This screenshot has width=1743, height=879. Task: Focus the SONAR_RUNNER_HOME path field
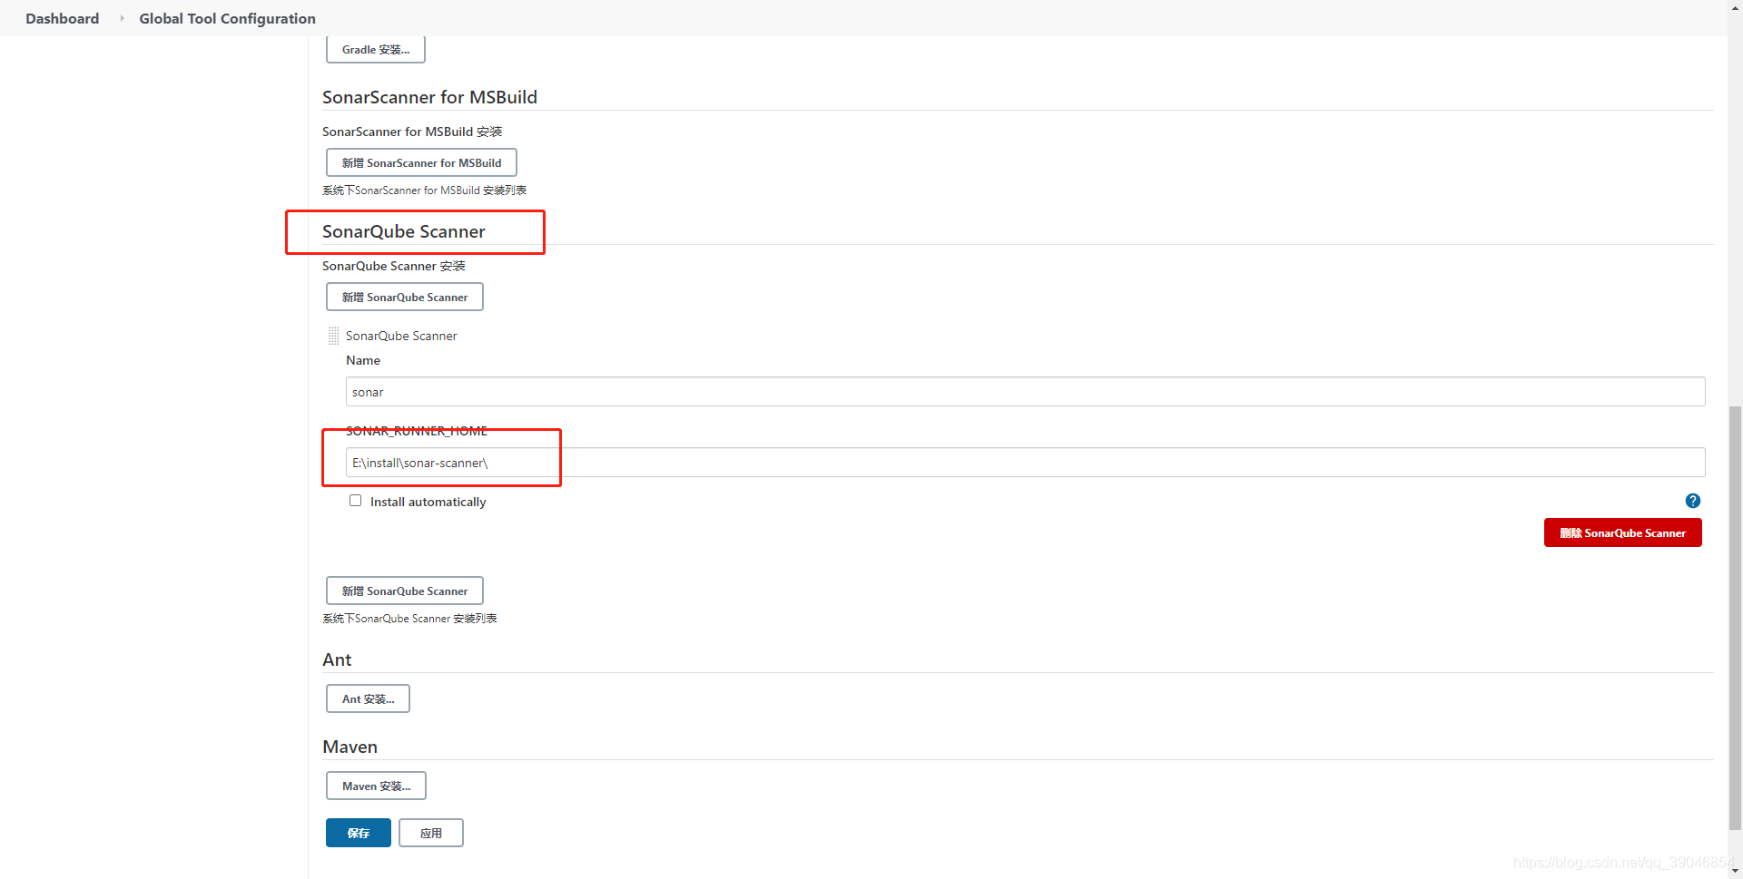[x=1025, y=463]
